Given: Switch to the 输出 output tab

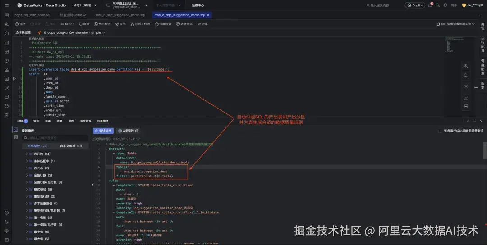Looking at the screenshot, I should pos(36,121).
